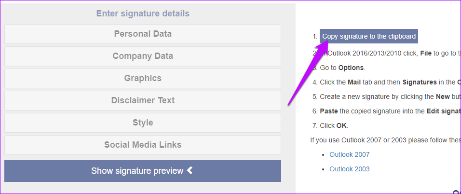
Task: Click the bold word Mail in step 4
Action: (x=354, y=82)
